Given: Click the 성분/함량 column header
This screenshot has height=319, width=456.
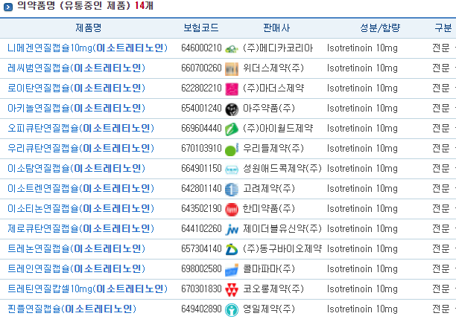Looking at the screenshot, I should coord(380,28).
